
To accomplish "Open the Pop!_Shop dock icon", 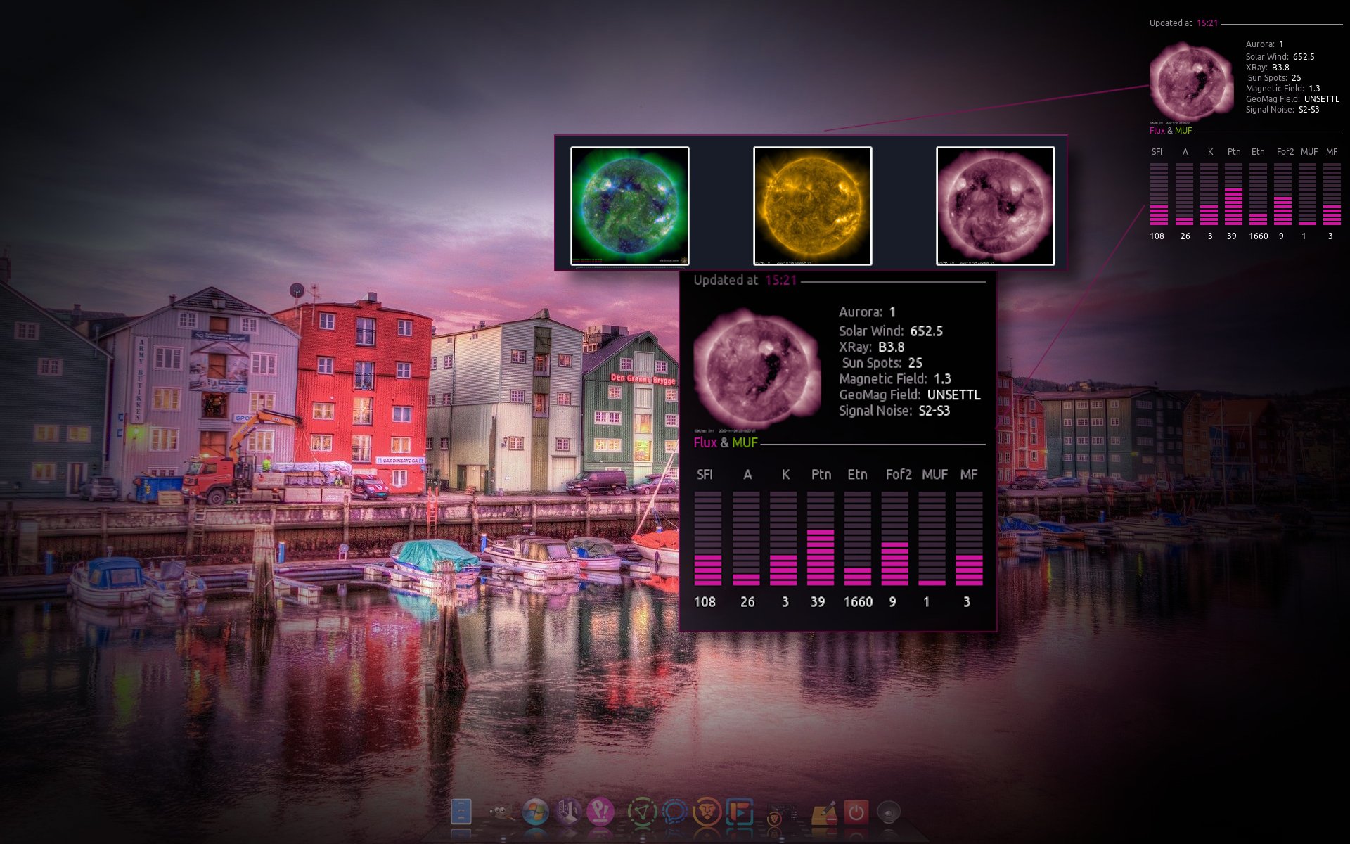I will point(600,811).
